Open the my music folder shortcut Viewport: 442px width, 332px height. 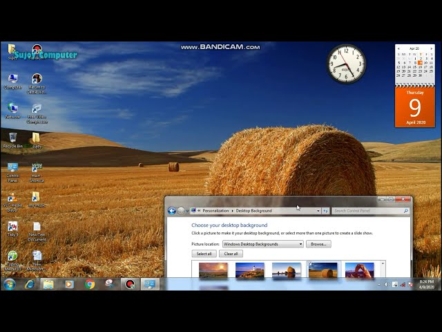pyautogui.click(x=37, y=200)
